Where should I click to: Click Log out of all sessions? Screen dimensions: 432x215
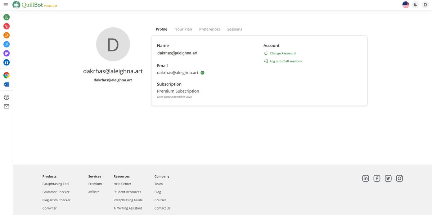pos(283,61)
